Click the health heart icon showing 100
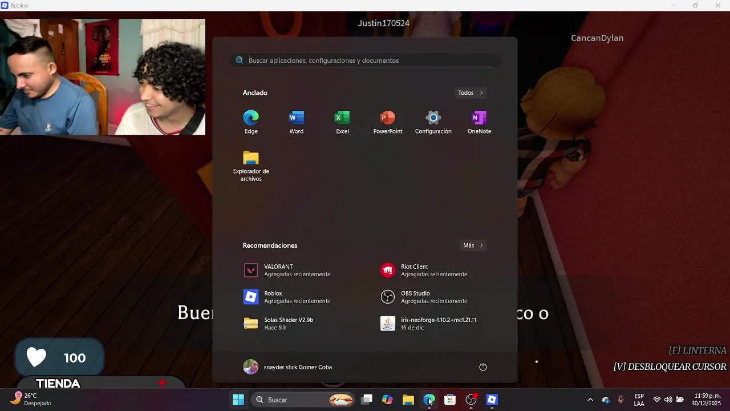 click(36, 357)
